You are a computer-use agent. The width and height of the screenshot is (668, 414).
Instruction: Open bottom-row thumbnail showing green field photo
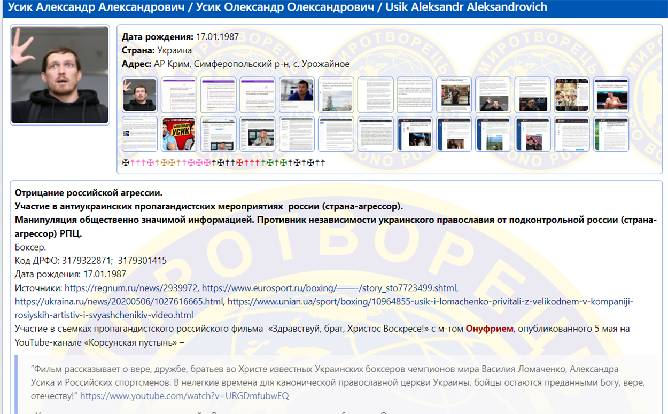point(493,134)
